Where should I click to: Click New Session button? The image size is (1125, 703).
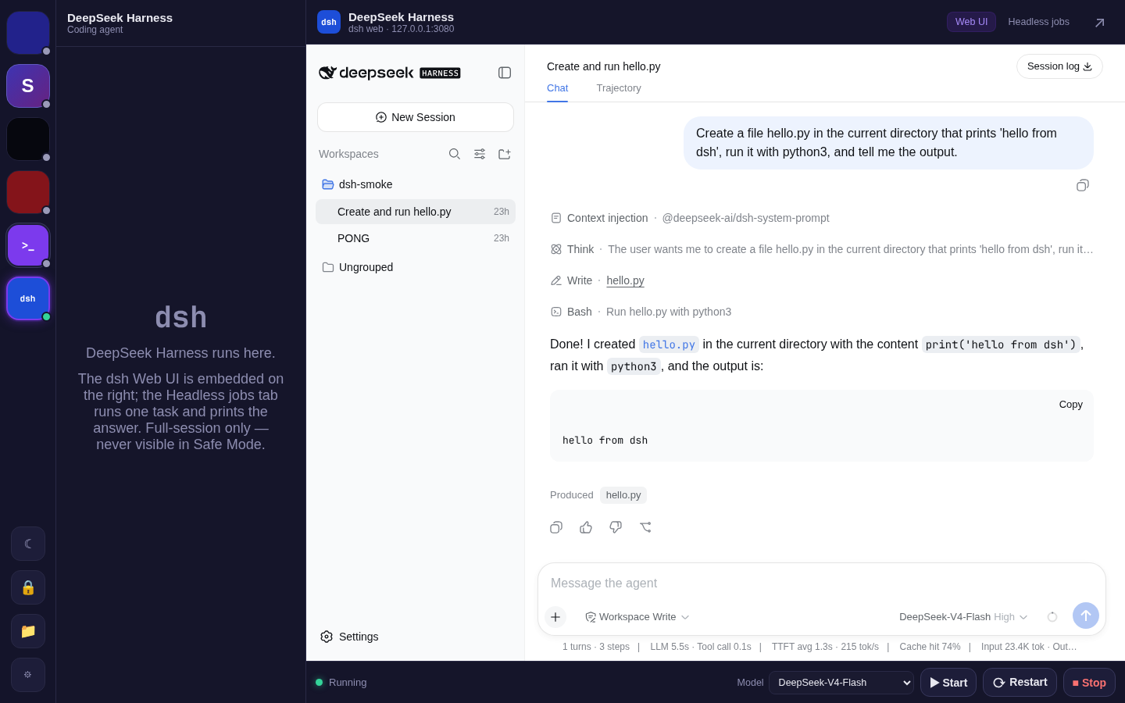[x=416, y=117]
